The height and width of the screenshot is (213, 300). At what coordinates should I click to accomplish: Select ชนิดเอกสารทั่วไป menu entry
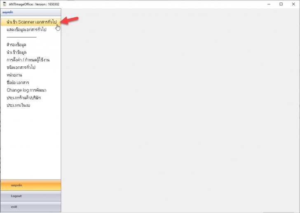(x=21, y=68)
